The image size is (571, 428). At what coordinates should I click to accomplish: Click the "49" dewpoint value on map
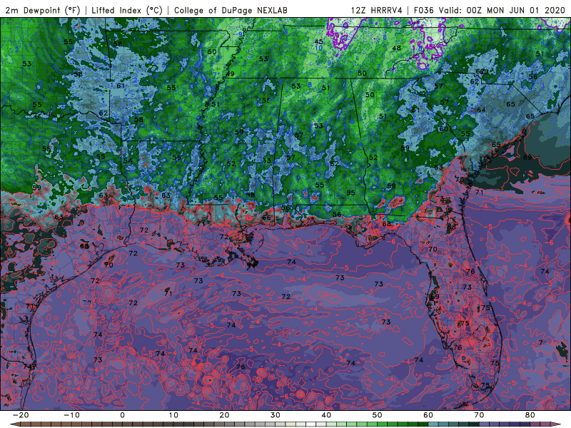[230, 74]
